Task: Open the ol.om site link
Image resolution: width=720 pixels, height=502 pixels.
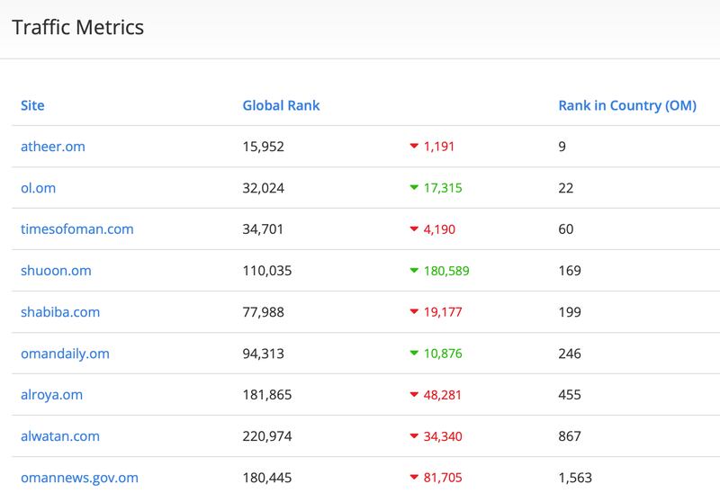Action: pos(39,188)
